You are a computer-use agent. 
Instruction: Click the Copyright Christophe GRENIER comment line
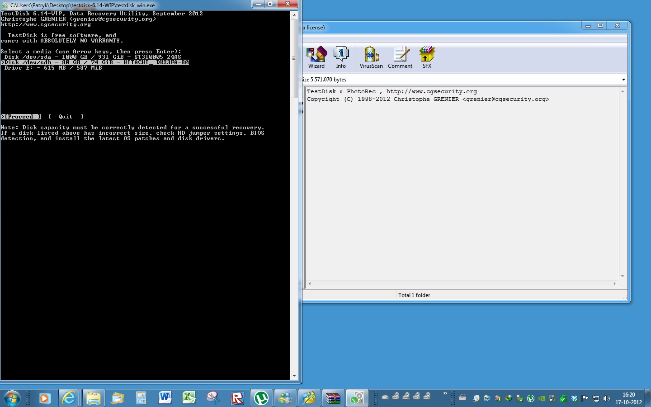pyautogui.click(x=428, y=99)
